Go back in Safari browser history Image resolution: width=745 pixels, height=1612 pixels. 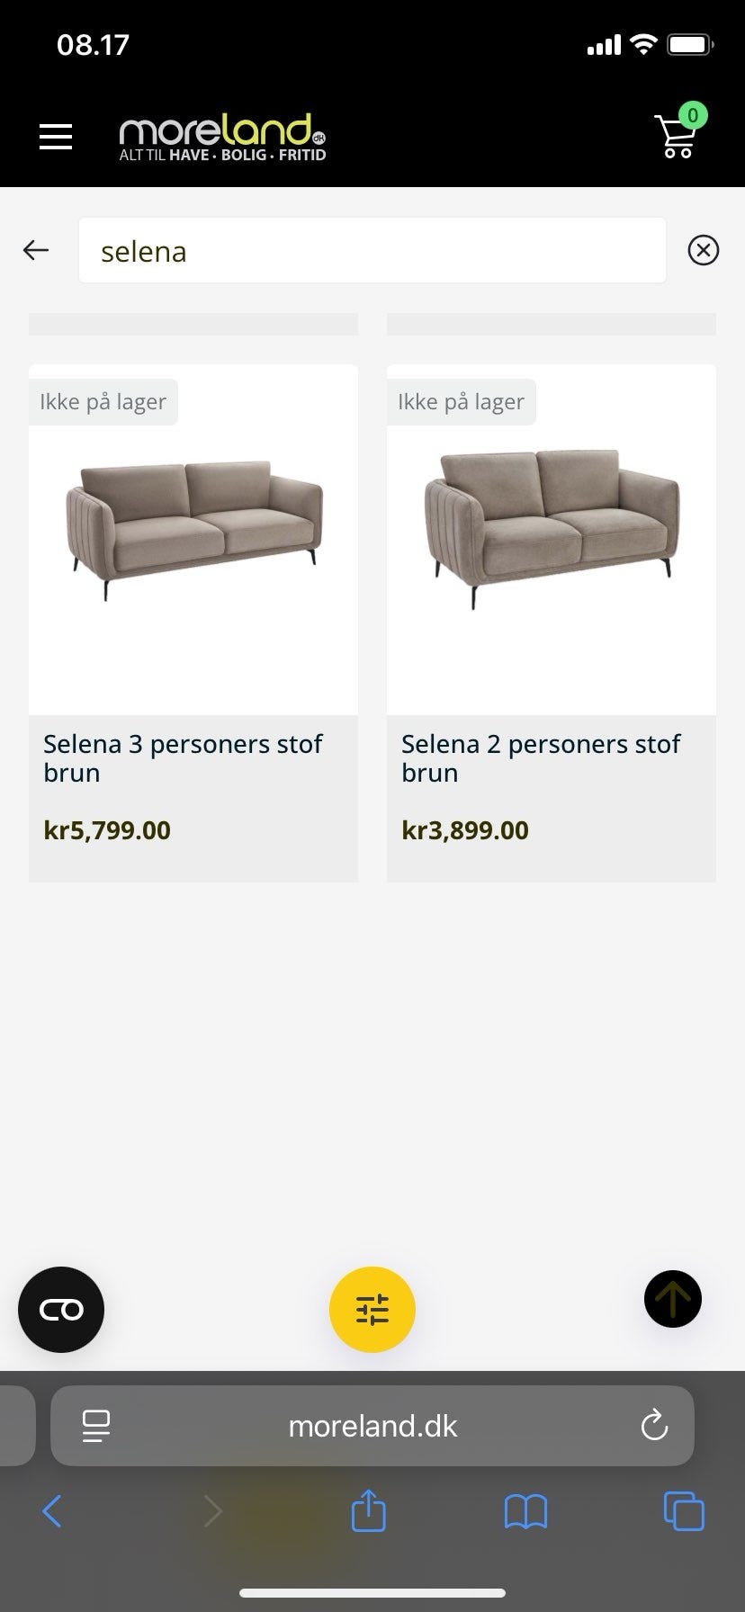click(52, 1511)
